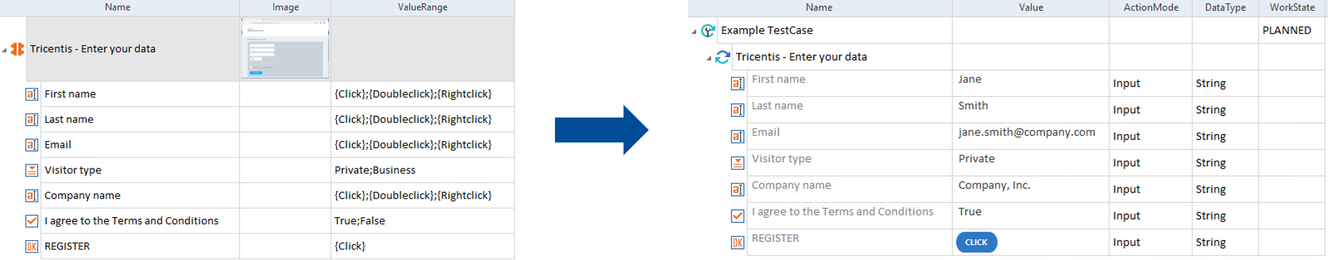Click the Terms and Conditions checkbox icon in module
Screen dimensions: 1328x260
[31, 221]
